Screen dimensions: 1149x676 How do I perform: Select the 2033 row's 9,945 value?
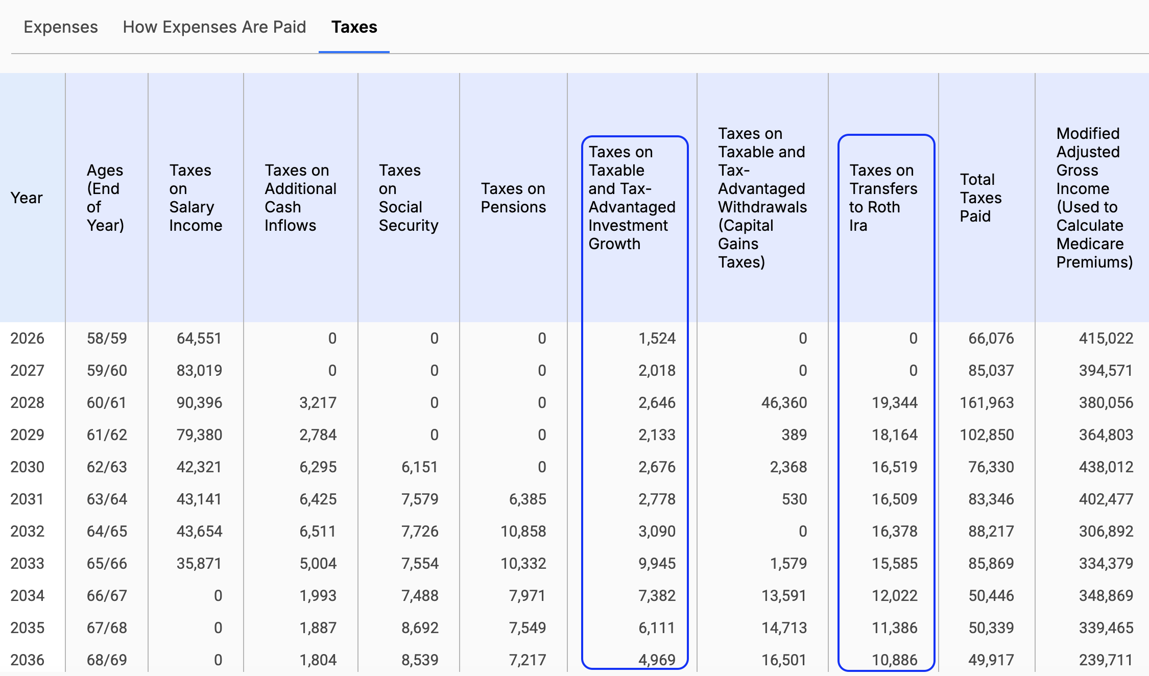(x=657, y=564)
